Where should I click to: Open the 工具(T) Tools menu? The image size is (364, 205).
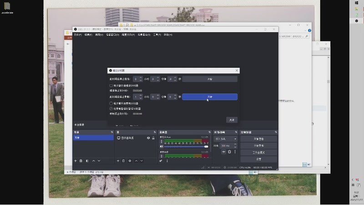coord(157,35)
